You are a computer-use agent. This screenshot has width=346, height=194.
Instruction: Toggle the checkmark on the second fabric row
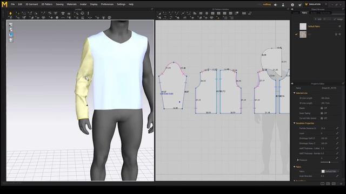[x=296, y=34]
